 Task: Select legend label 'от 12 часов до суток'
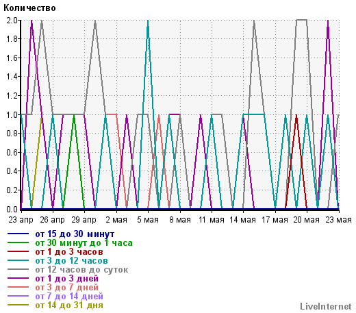click(81, 270)
